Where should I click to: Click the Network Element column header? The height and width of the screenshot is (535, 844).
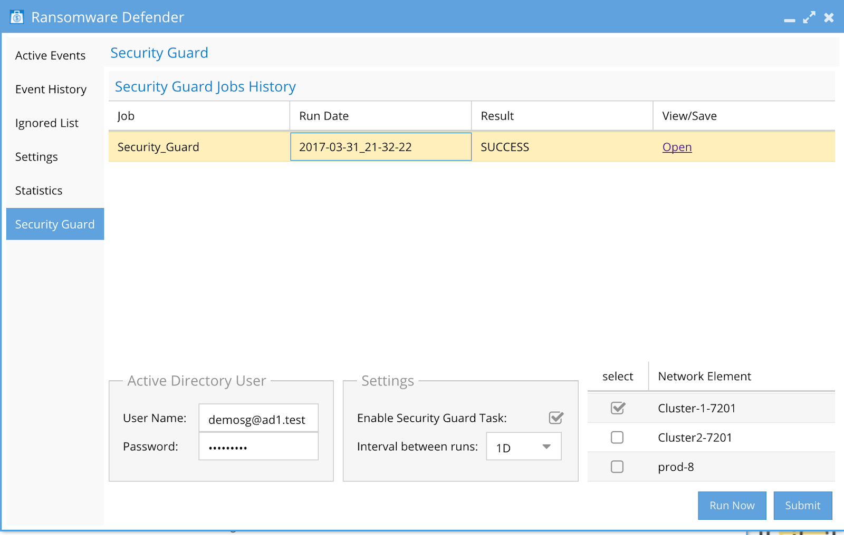pyautogui.click(x=742, y=376)
